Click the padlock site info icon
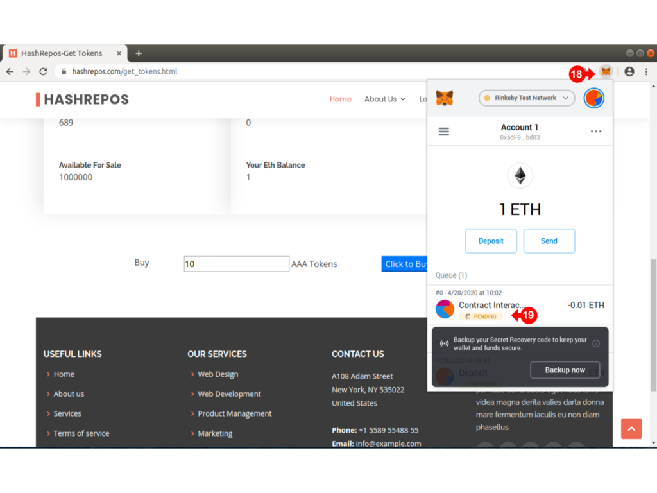Screen dimensions: 657x493 64,72
